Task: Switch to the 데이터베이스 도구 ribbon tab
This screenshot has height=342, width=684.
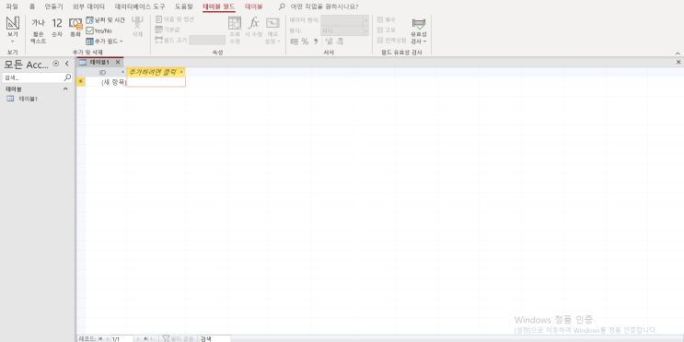Action: coord(140,6)
